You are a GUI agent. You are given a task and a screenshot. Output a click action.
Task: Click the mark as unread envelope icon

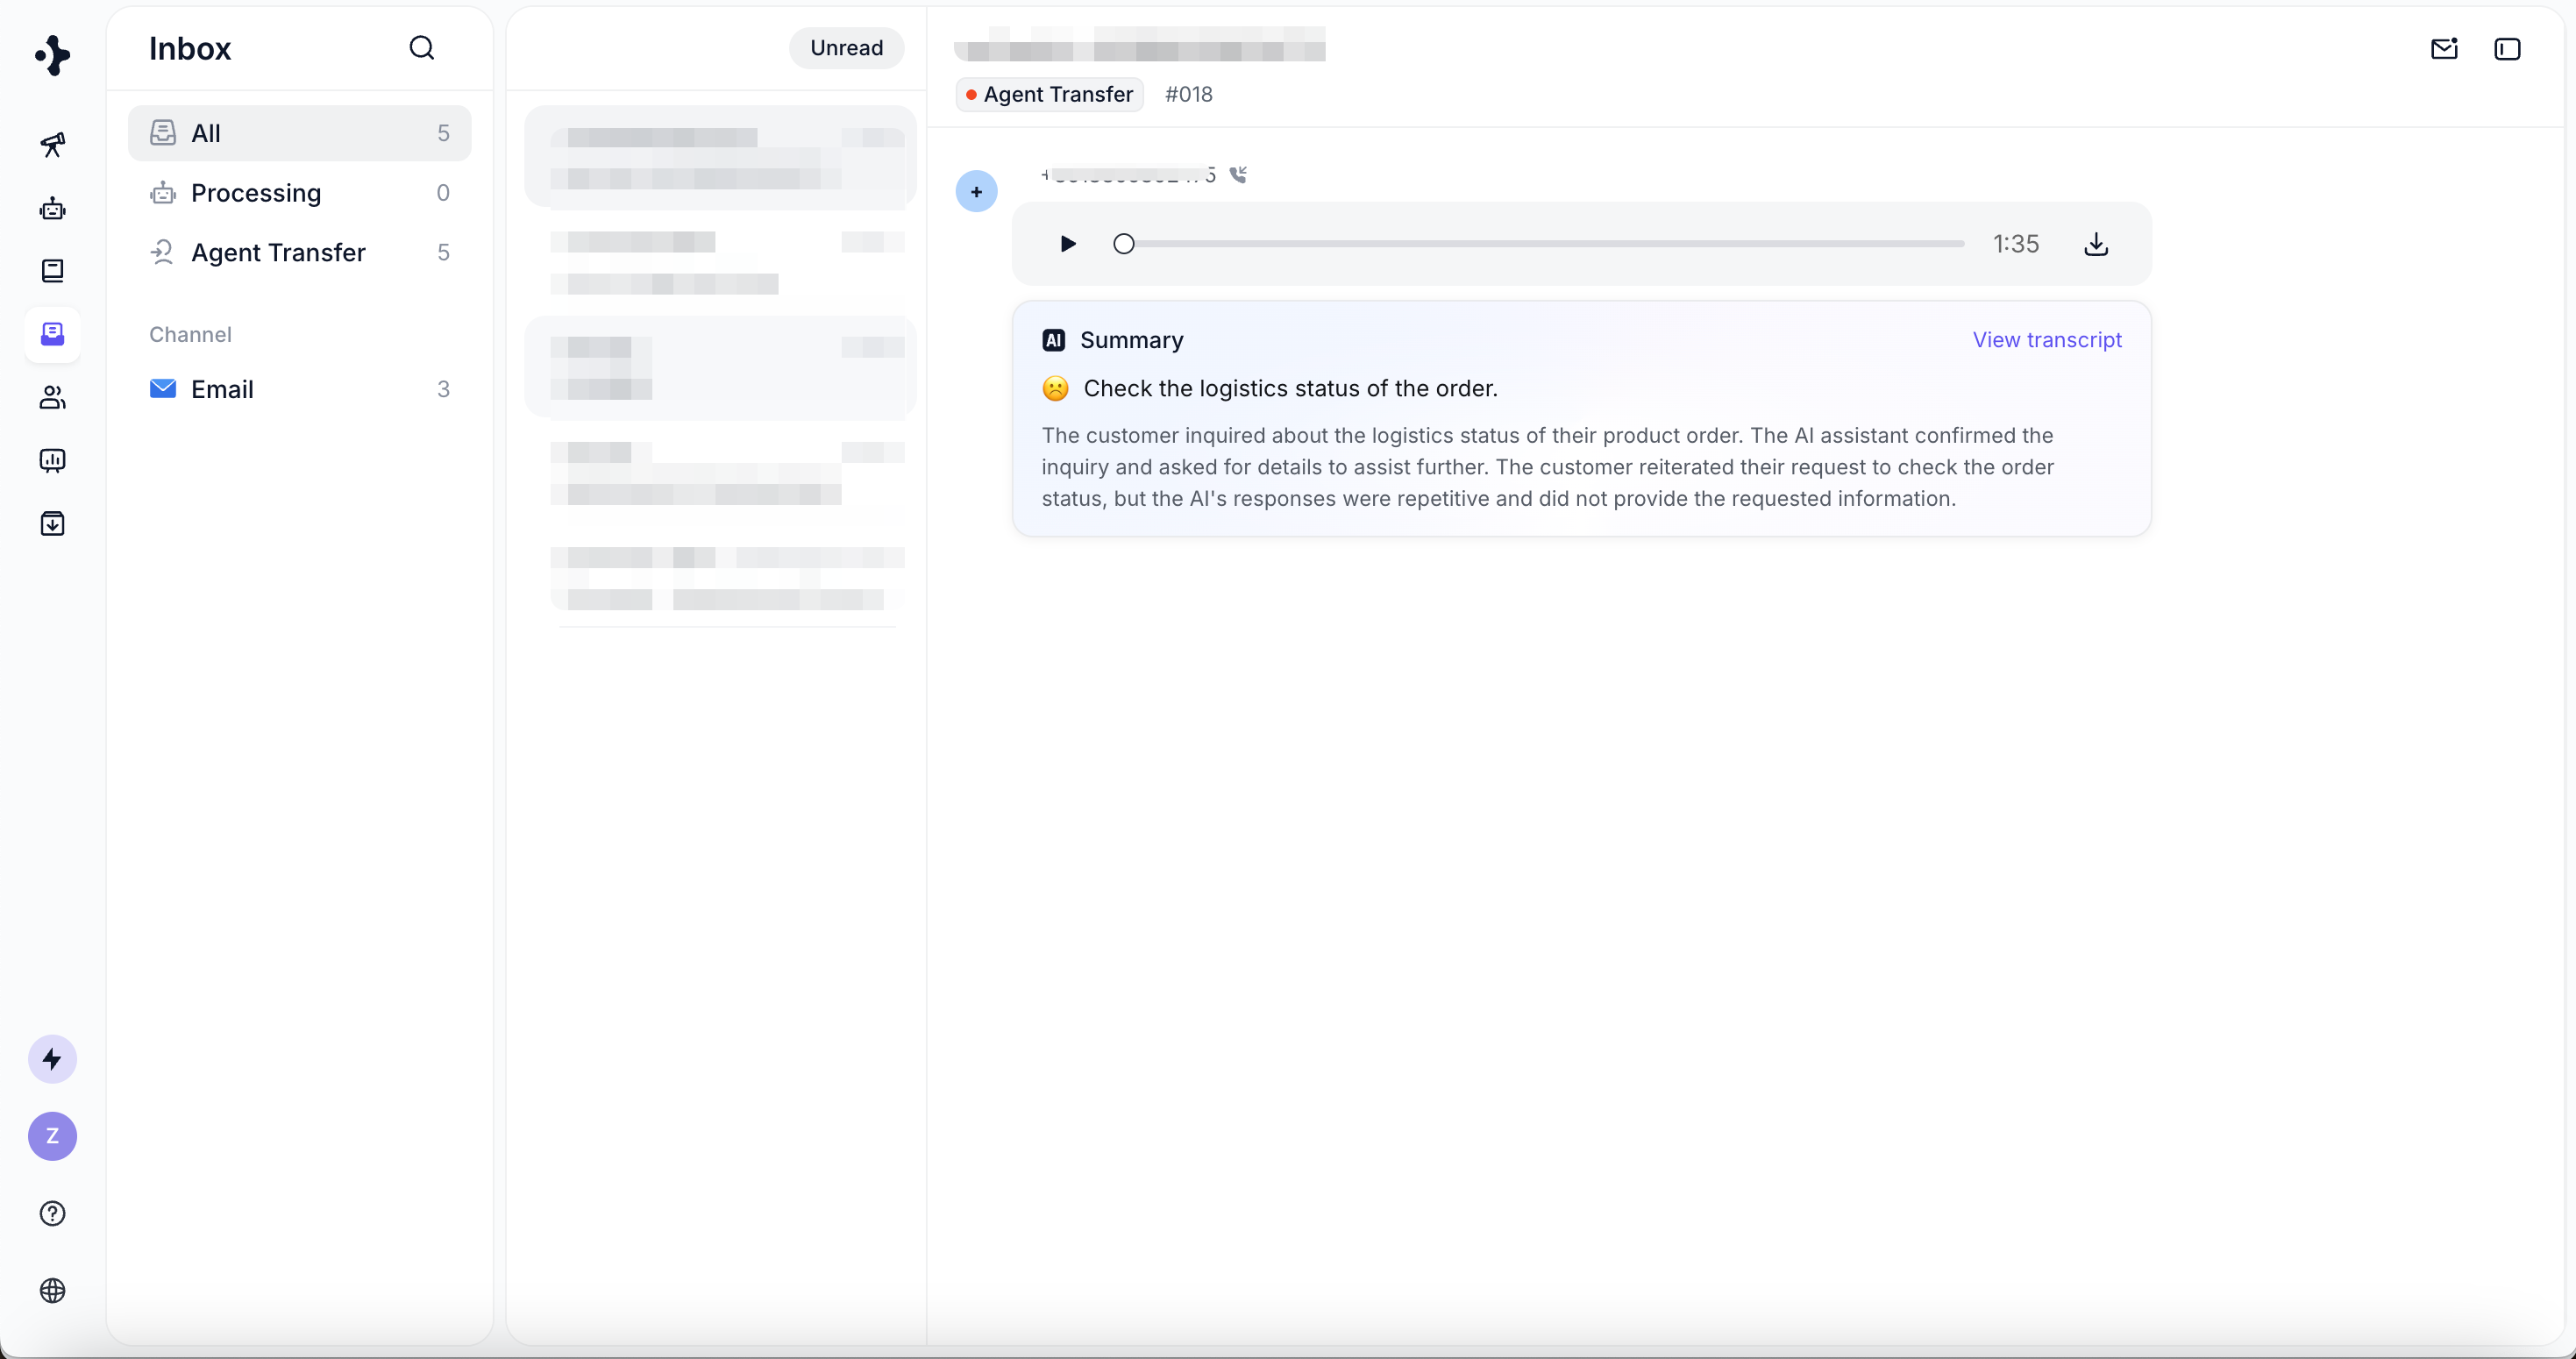click(x=2444, y=49)
